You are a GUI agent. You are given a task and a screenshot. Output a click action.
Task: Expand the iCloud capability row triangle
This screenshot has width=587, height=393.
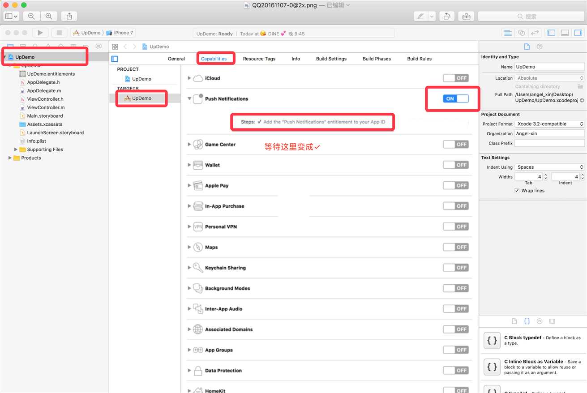[x=189, y=78]
